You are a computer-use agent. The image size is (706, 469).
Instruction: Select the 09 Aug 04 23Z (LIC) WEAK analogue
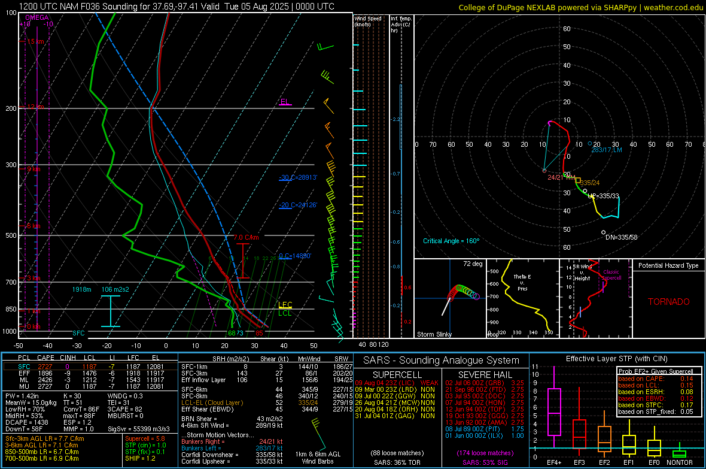(x=396, y=383)
